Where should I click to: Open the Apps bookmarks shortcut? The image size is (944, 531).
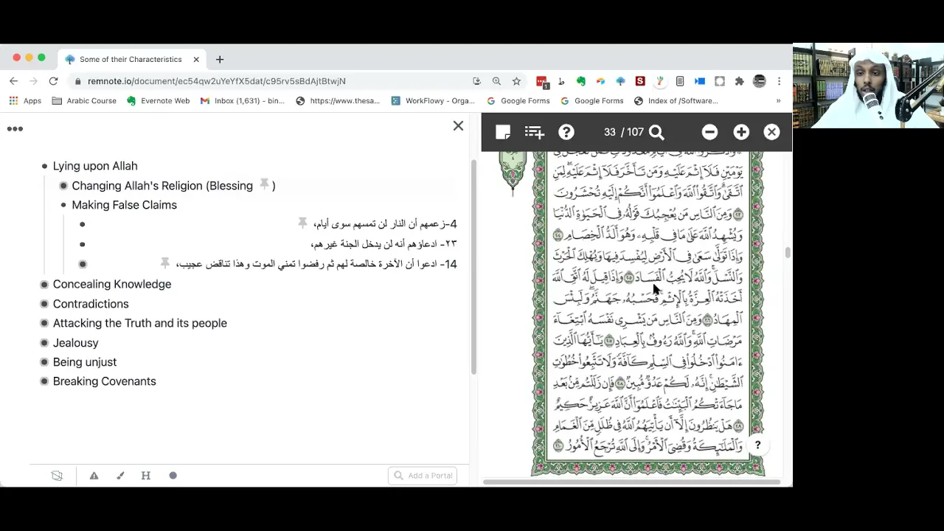tap(25, 101)
